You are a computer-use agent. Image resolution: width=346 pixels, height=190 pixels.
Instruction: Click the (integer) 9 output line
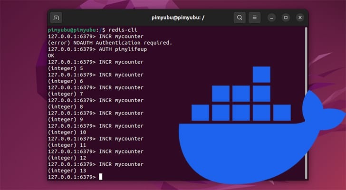(x=66, y=120)
